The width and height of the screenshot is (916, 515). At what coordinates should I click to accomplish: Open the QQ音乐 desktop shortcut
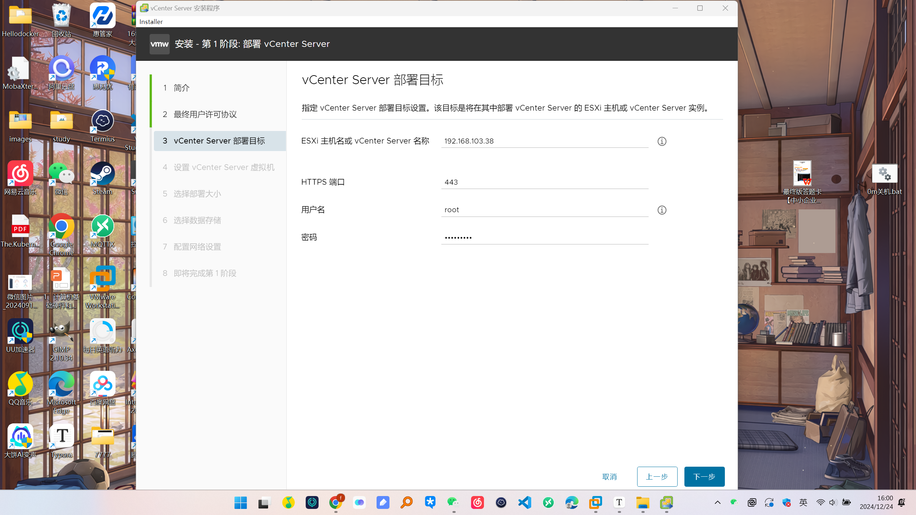pos(20,389)
